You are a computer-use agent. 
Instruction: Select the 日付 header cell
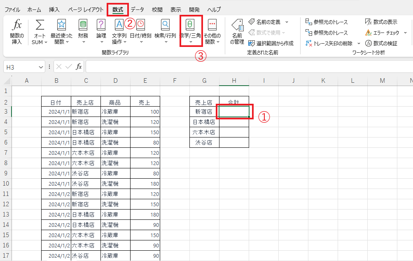coord(56,102)
